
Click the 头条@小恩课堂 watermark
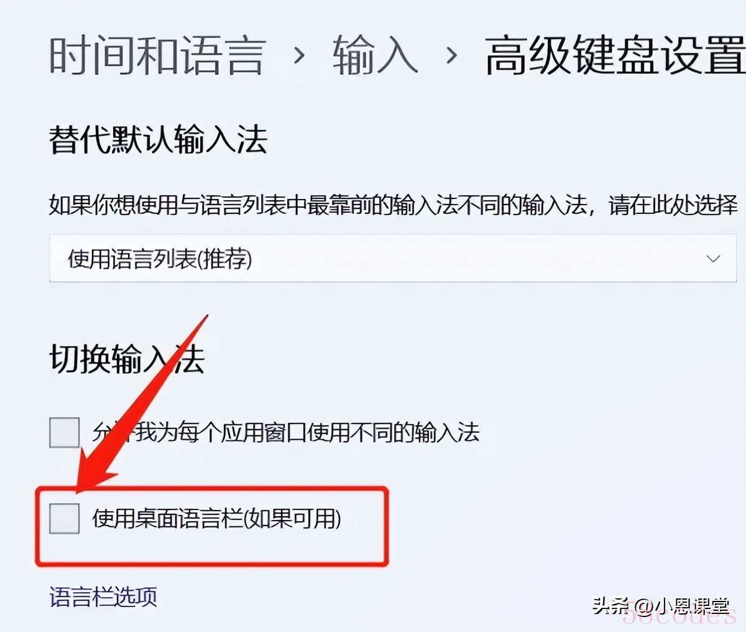click(x=660, y=605)
